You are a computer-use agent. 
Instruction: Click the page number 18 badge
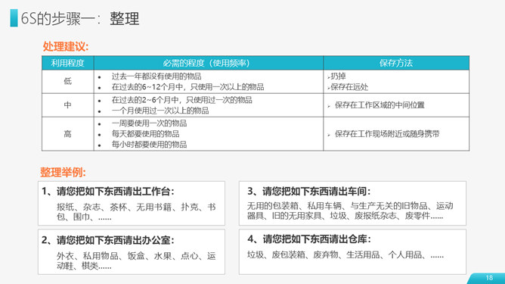[x=489, y=278]
